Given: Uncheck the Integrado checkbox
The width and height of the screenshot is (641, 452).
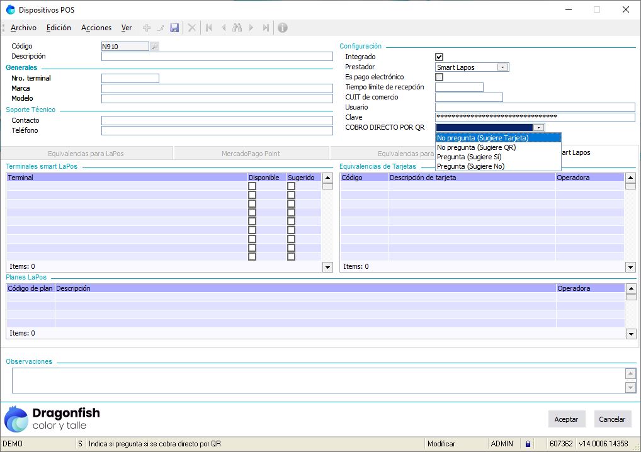Looking at the screenshot, I should click(439, 57).
